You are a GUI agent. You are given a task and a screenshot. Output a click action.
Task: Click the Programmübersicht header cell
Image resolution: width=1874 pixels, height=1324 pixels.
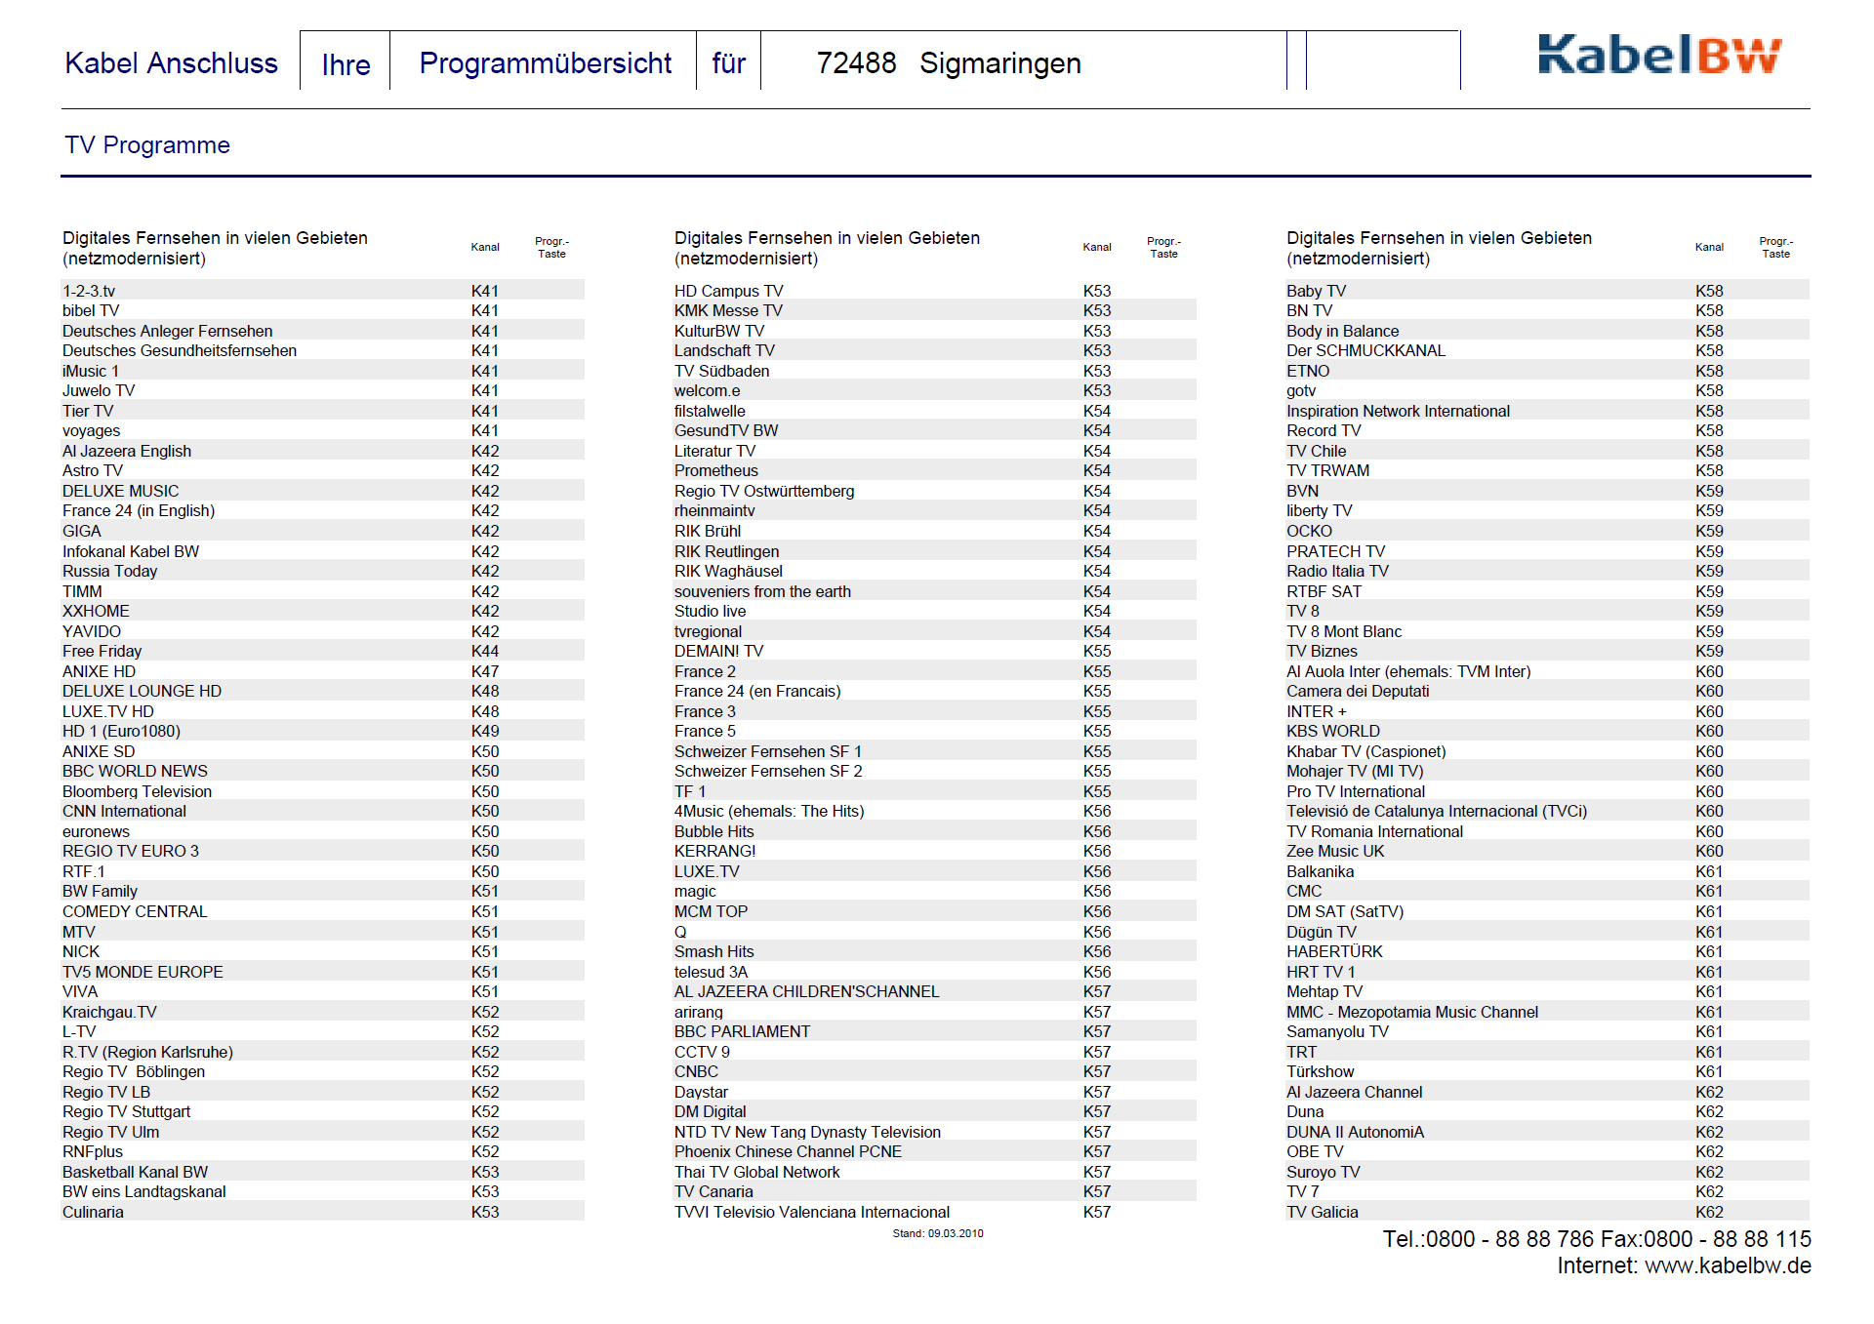tap(545, 63)
